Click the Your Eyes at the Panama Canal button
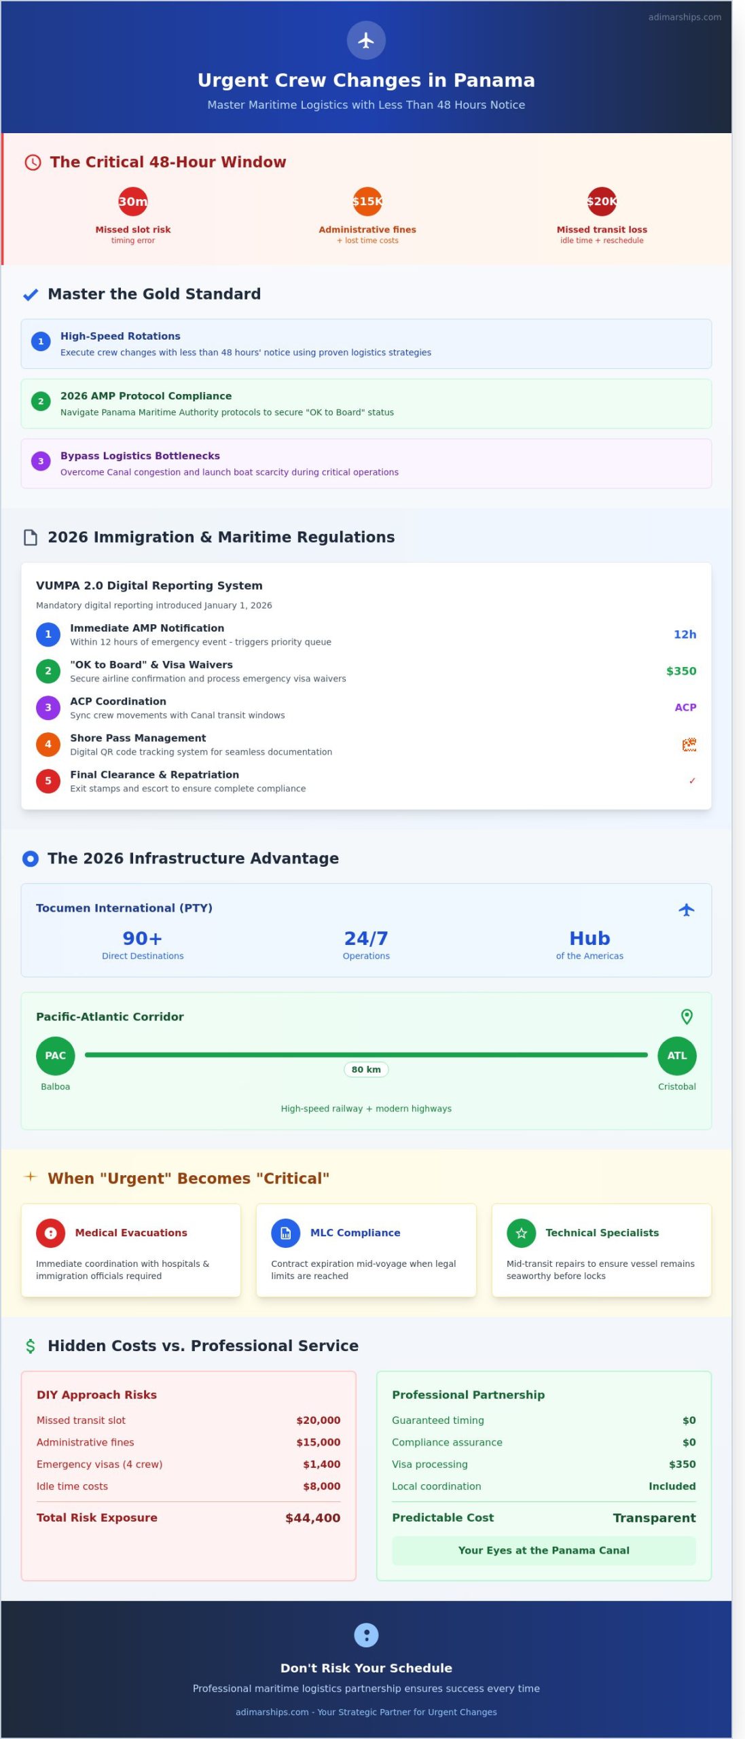This screenshot has width=745, height=1739. [543, 1550]
